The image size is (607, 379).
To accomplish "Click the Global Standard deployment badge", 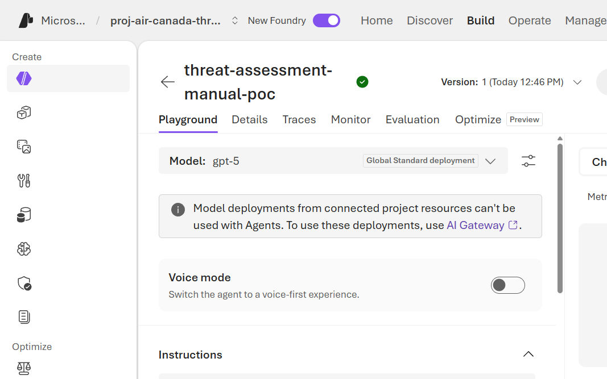I will tap(420, 160).
